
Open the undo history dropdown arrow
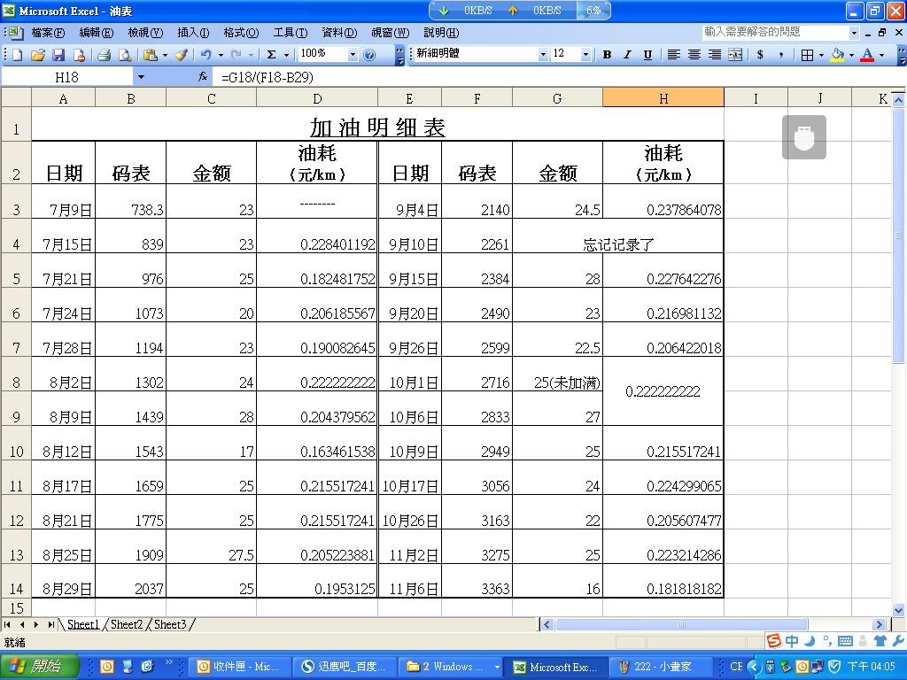(221, 55)
